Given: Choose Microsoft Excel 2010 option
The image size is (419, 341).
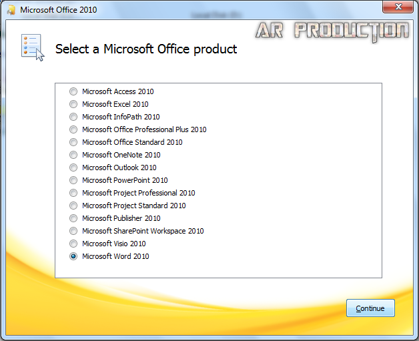Looking at the screenshot, I should [73, 104].
